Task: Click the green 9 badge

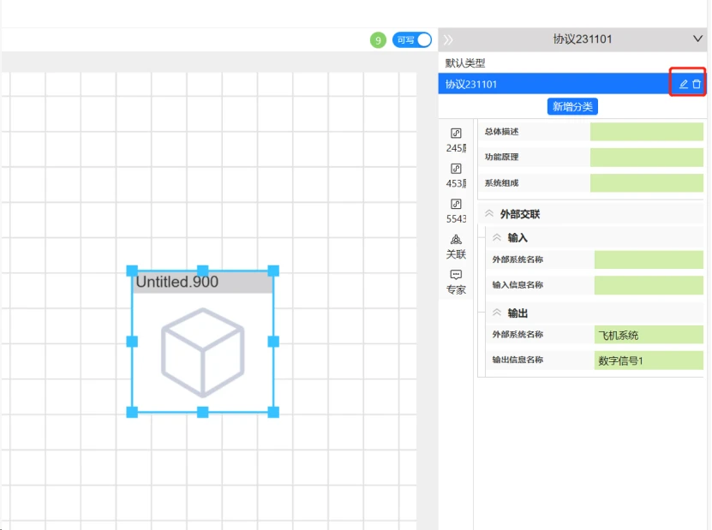Action: click(378, 40)
